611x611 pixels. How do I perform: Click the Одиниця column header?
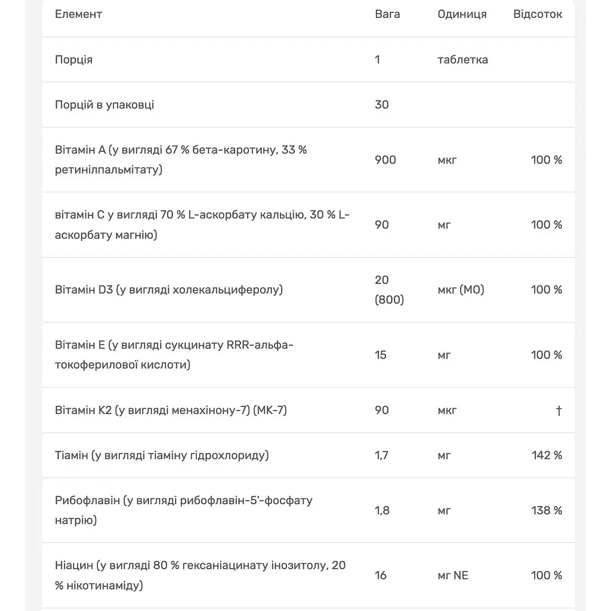(x=462, y=14)
